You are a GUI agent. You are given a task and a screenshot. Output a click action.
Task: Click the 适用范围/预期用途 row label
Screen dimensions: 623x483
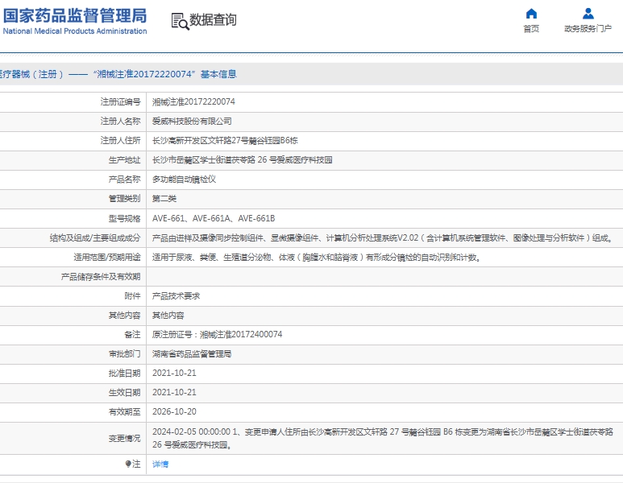[107, 257]
